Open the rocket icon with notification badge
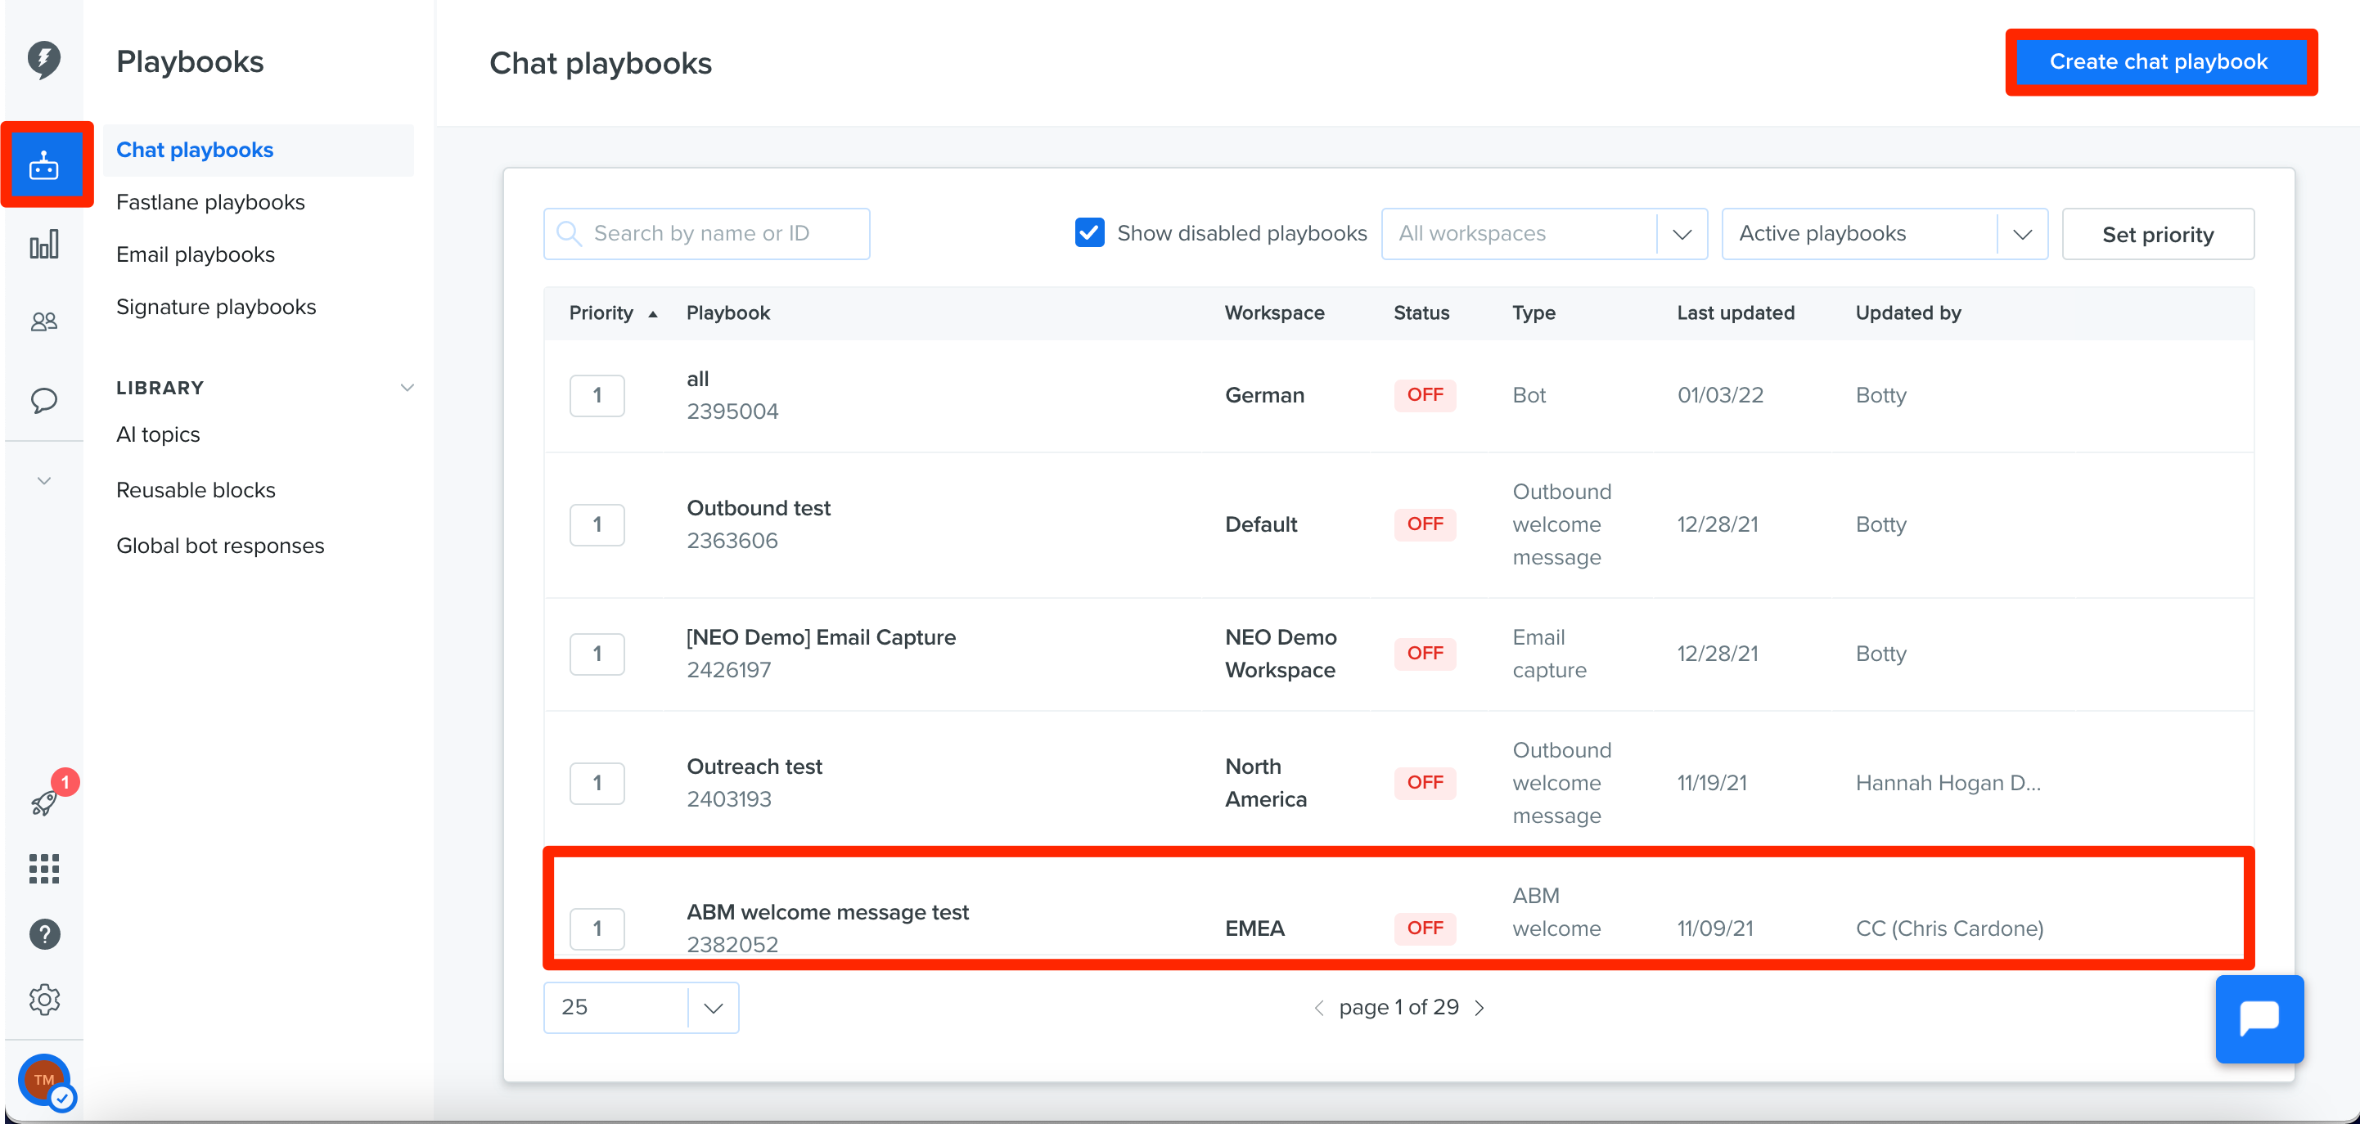This screenshot has height=1124, width=2360. (x=44, y=803)
